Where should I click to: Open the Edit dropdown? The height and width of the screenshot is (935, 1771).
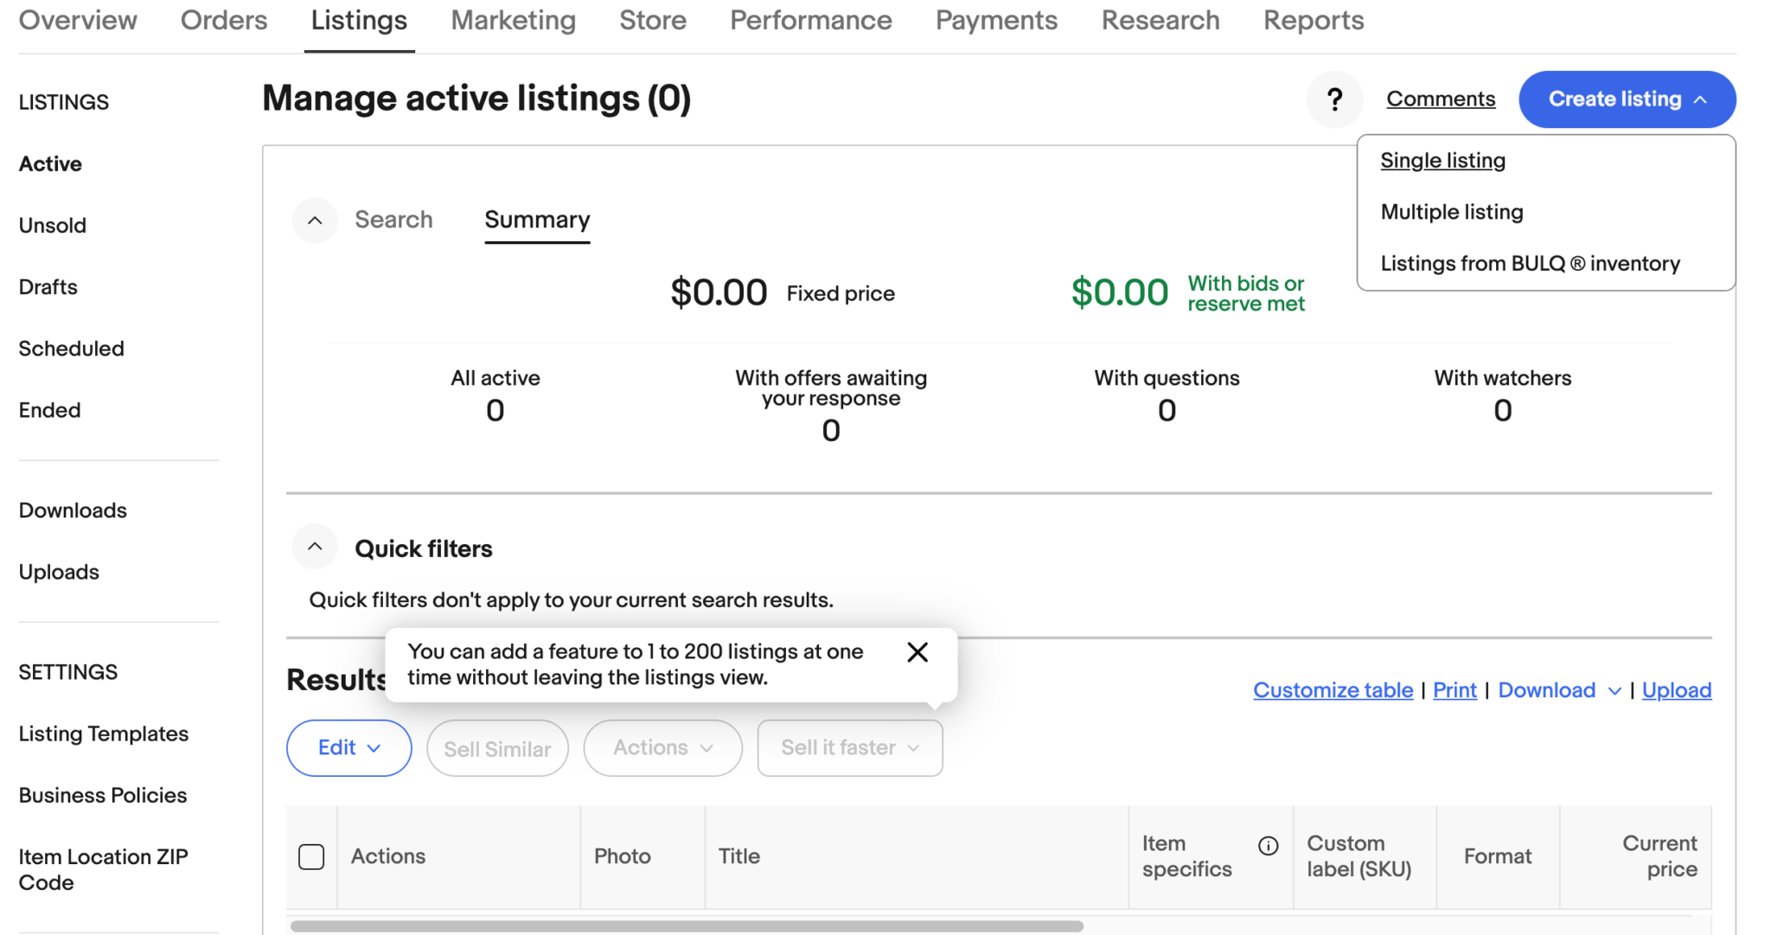pyautogui.click(x=348, y=747)
